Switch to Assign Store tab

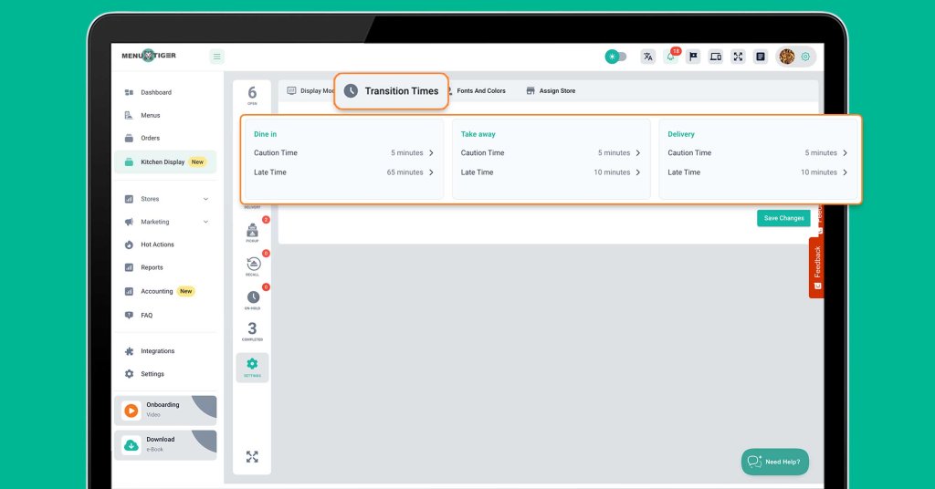(551, 91)
